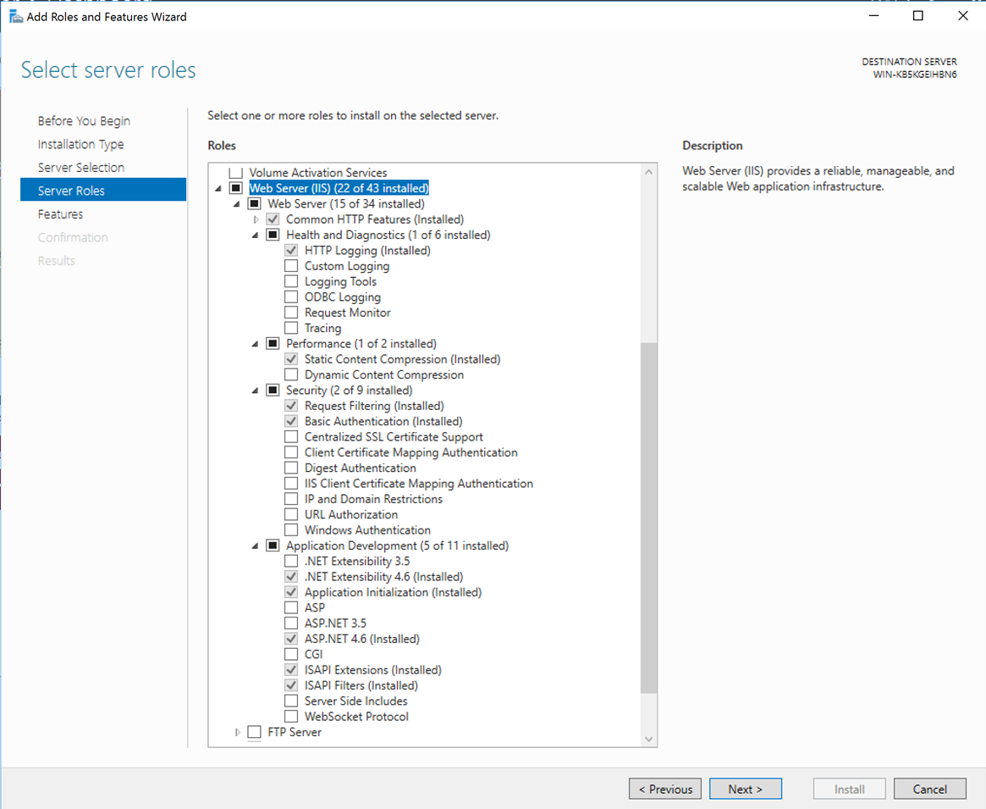Collapse the Performance node
Viewport: 986px width, 809px height.
tap(256, 344)
